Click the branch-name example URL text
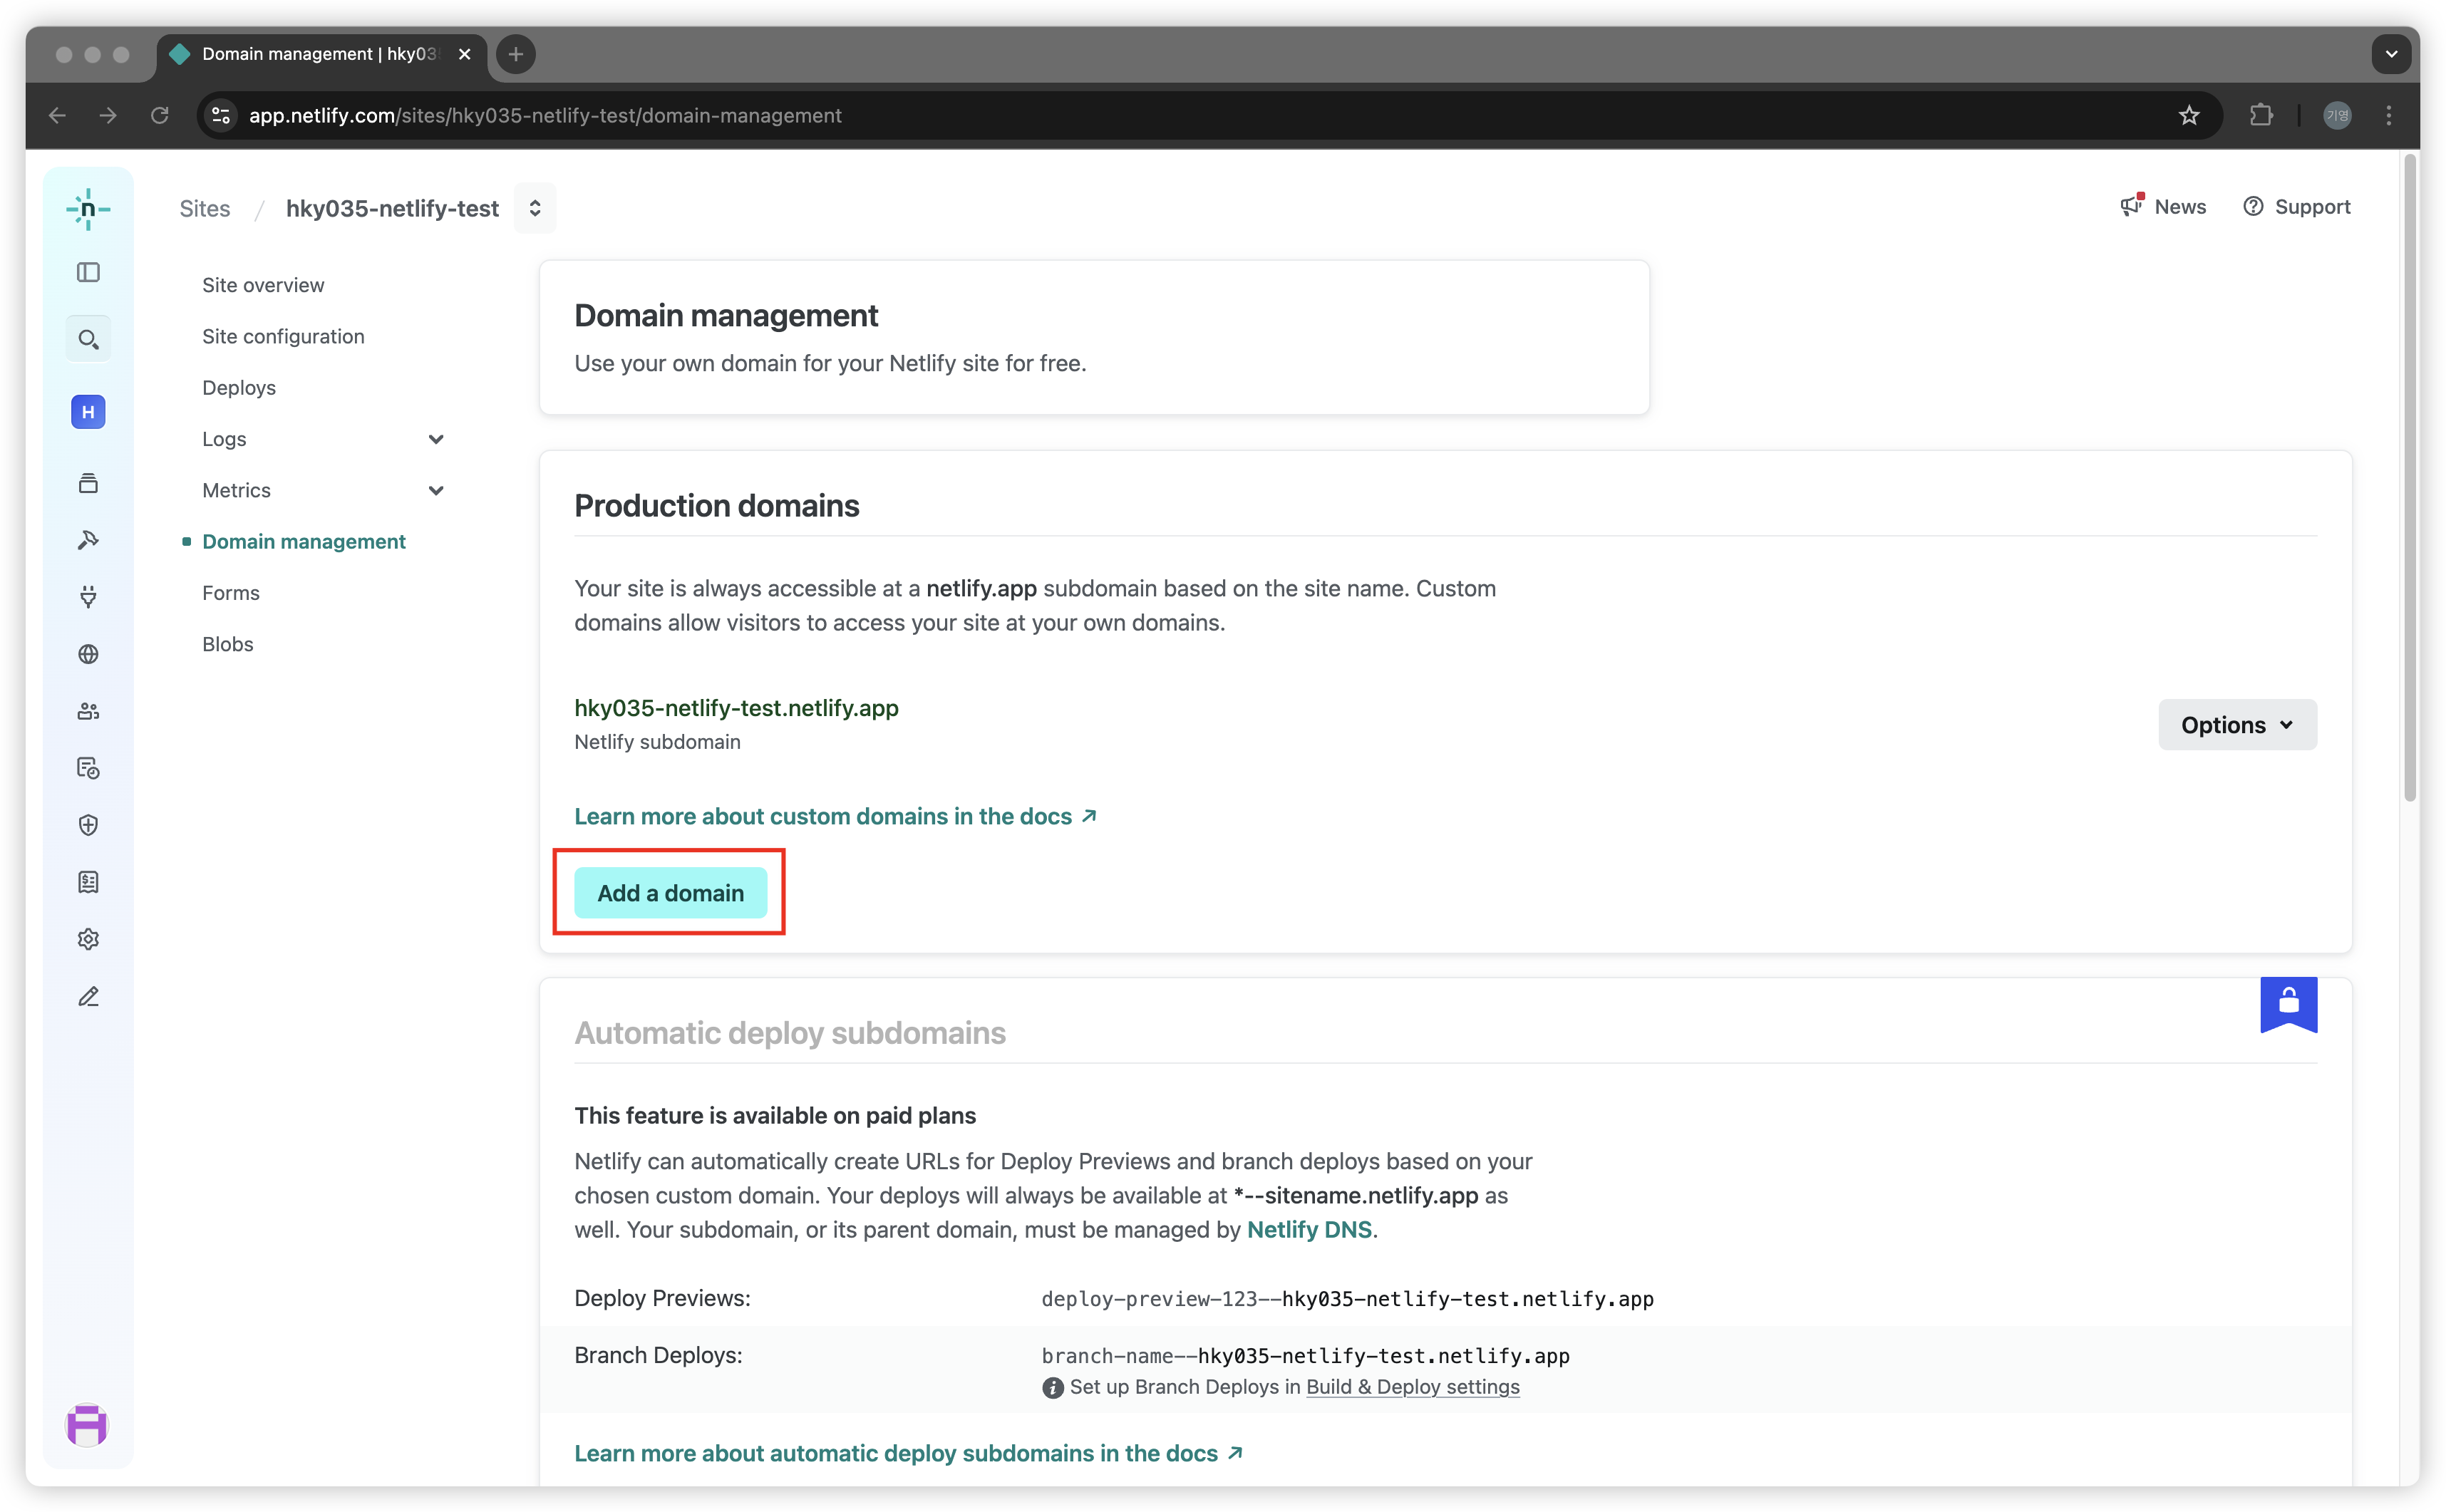 click(1305, 1356)
